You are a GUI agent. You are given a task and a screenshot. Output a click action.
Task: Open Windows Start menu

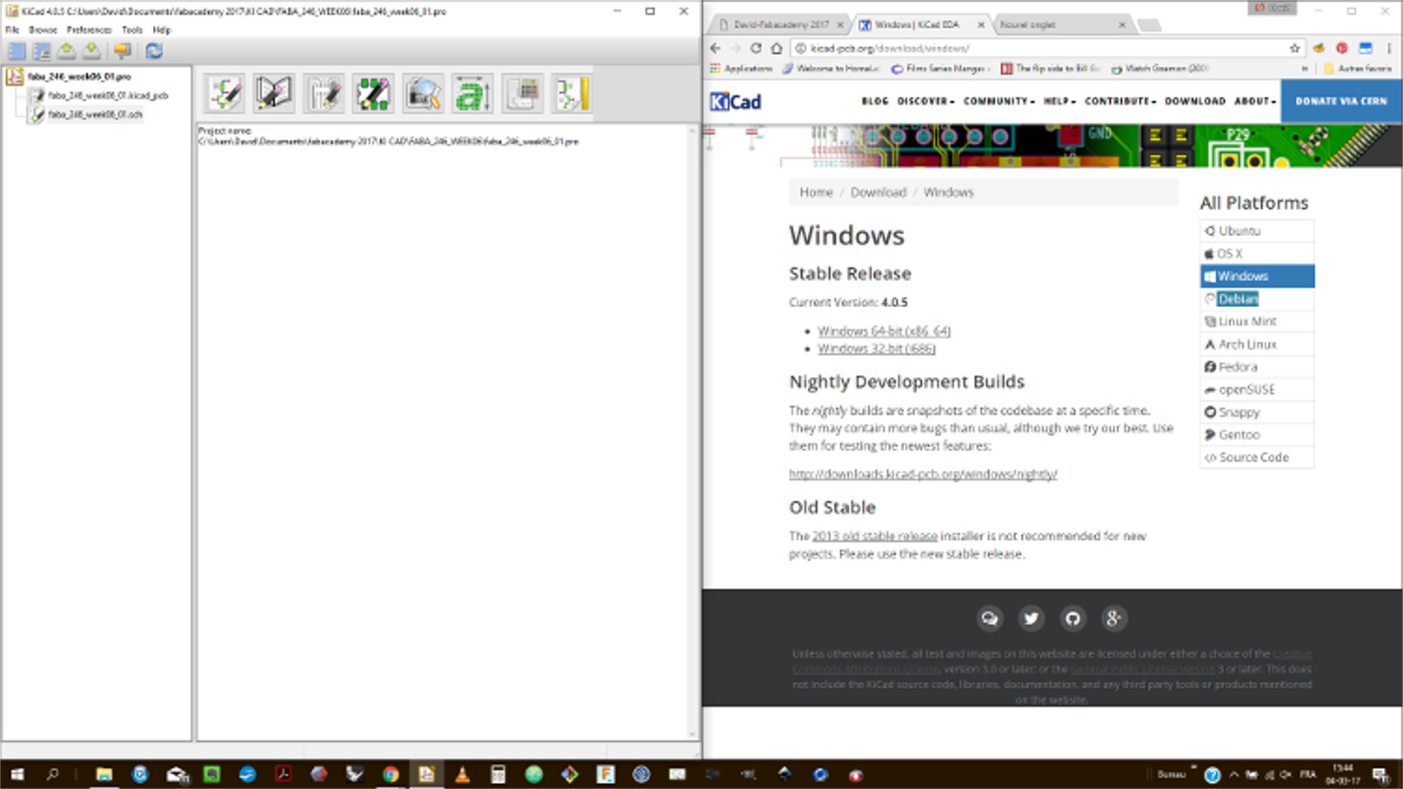[x=16, y=774]
